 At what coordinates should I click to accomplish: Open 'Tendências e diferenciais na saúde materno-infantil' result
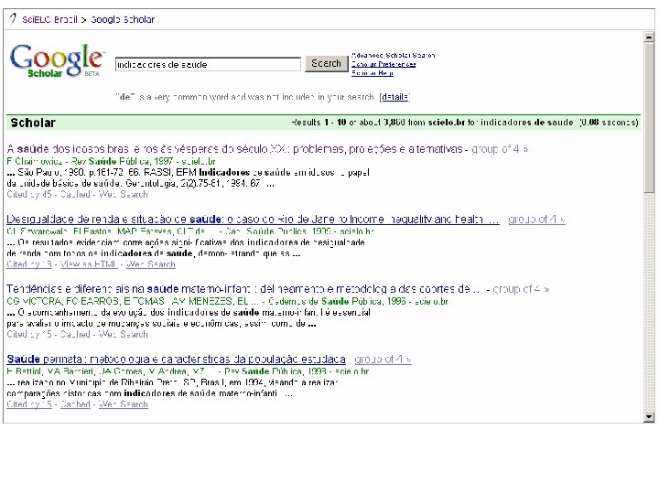pos(243,289)
